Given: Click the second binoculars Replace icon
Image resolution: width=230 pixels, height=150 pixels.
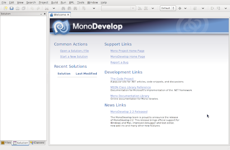Looking at the screenshot, I should pos(69,8).
